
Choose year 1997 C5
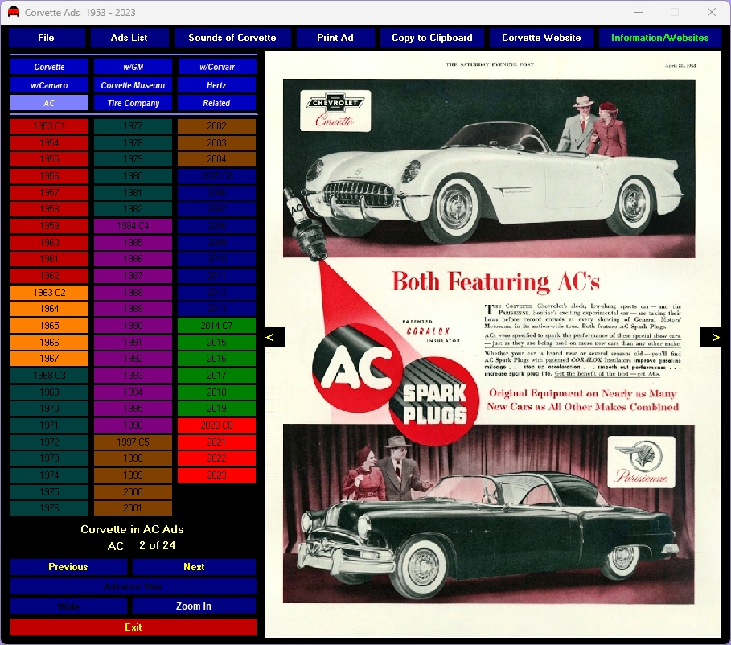(133, 442)
